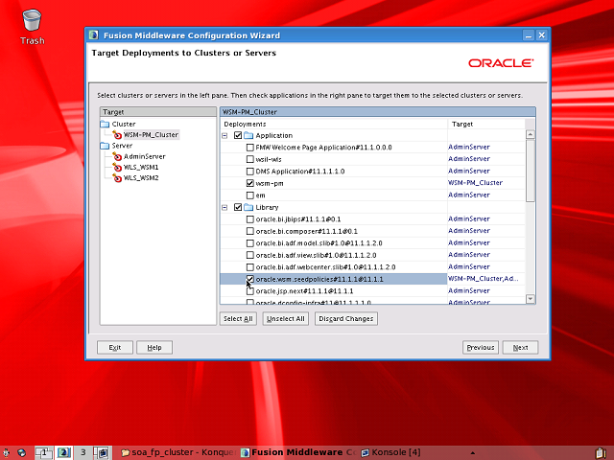Open the Trash desktop icon
Screen dimensions: 614x460
point(32,27)
